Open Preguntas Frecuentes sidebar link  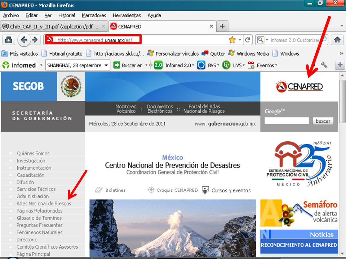pyautogui.click(x=39, y=225)
